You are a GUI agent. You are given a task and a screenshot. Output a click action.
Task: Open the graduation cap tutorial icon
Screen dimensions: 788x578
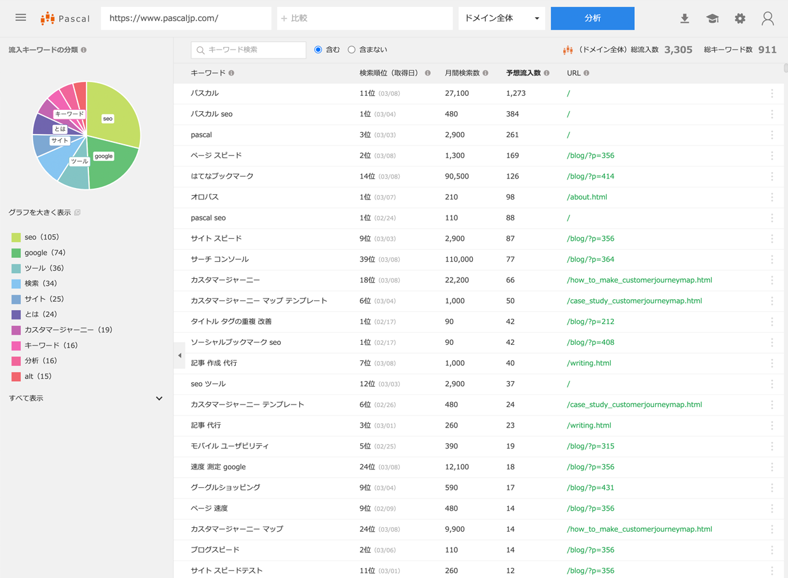click(712, 18)
